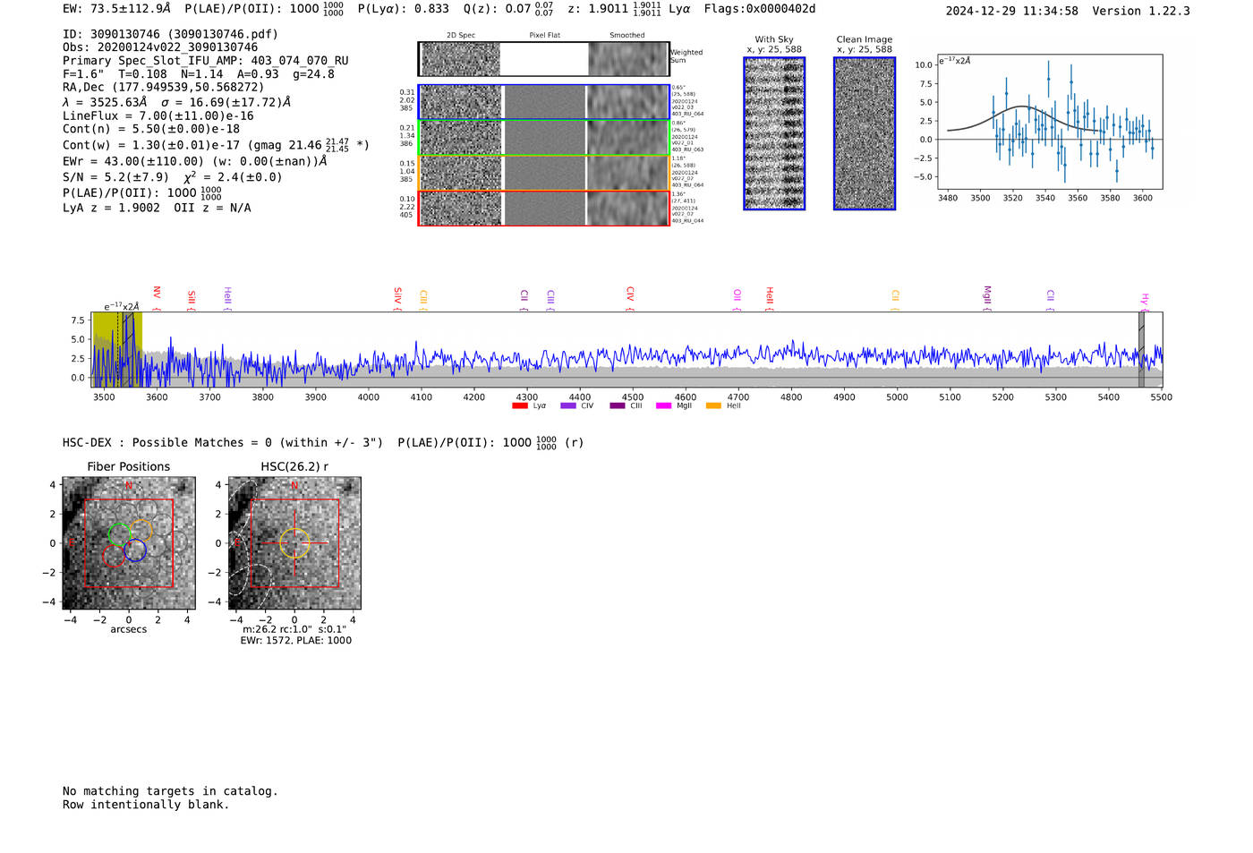Click the LineFlux = 7.00(±11.00)e-16 line
Screen dimensions: 1253x853
(158, 116)
